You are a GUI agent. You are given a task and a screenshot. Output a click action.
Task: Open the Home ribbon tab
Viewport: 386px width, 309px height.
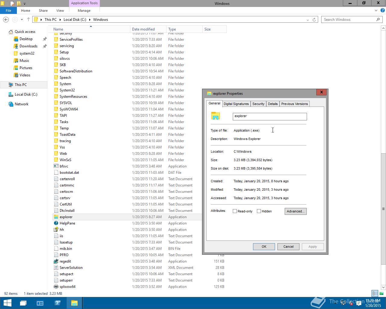26,11
